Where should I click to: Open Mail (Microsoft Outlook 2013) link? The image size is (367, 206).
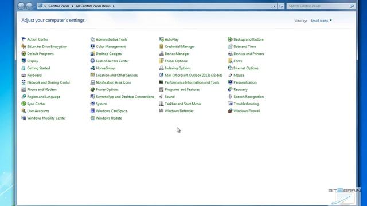193,75
